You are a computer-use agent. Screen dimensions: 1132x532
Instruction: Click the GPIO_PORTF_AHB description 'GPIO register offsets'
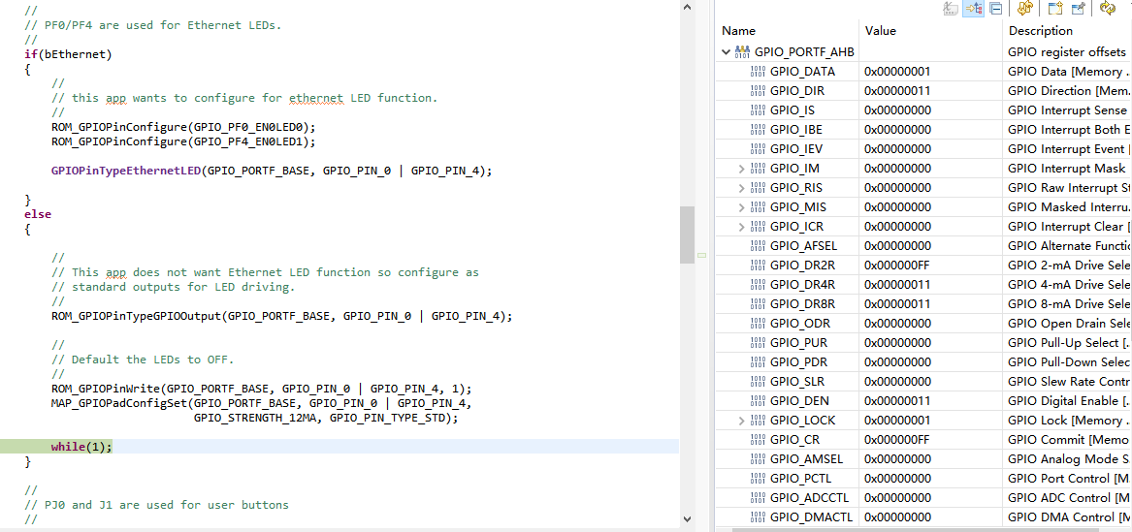pos(1067,52)
